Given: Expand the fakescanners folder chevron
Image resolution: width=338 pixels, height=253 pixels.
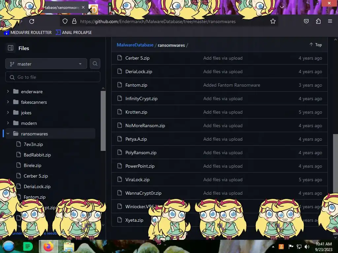Looking at the screenshot, I should coord(8,102).
